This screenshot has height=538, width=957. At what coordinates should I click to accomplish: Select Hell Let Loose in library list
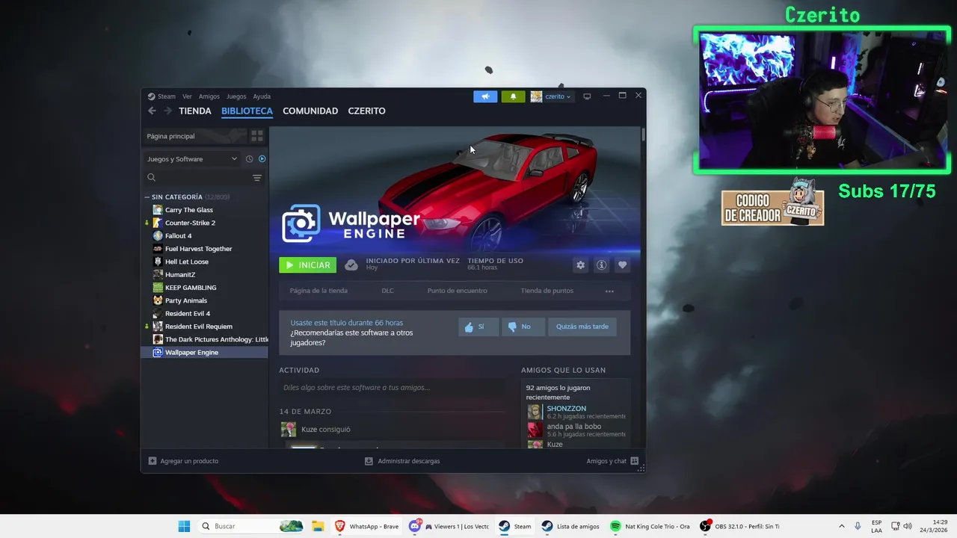[x=205, y=262]
